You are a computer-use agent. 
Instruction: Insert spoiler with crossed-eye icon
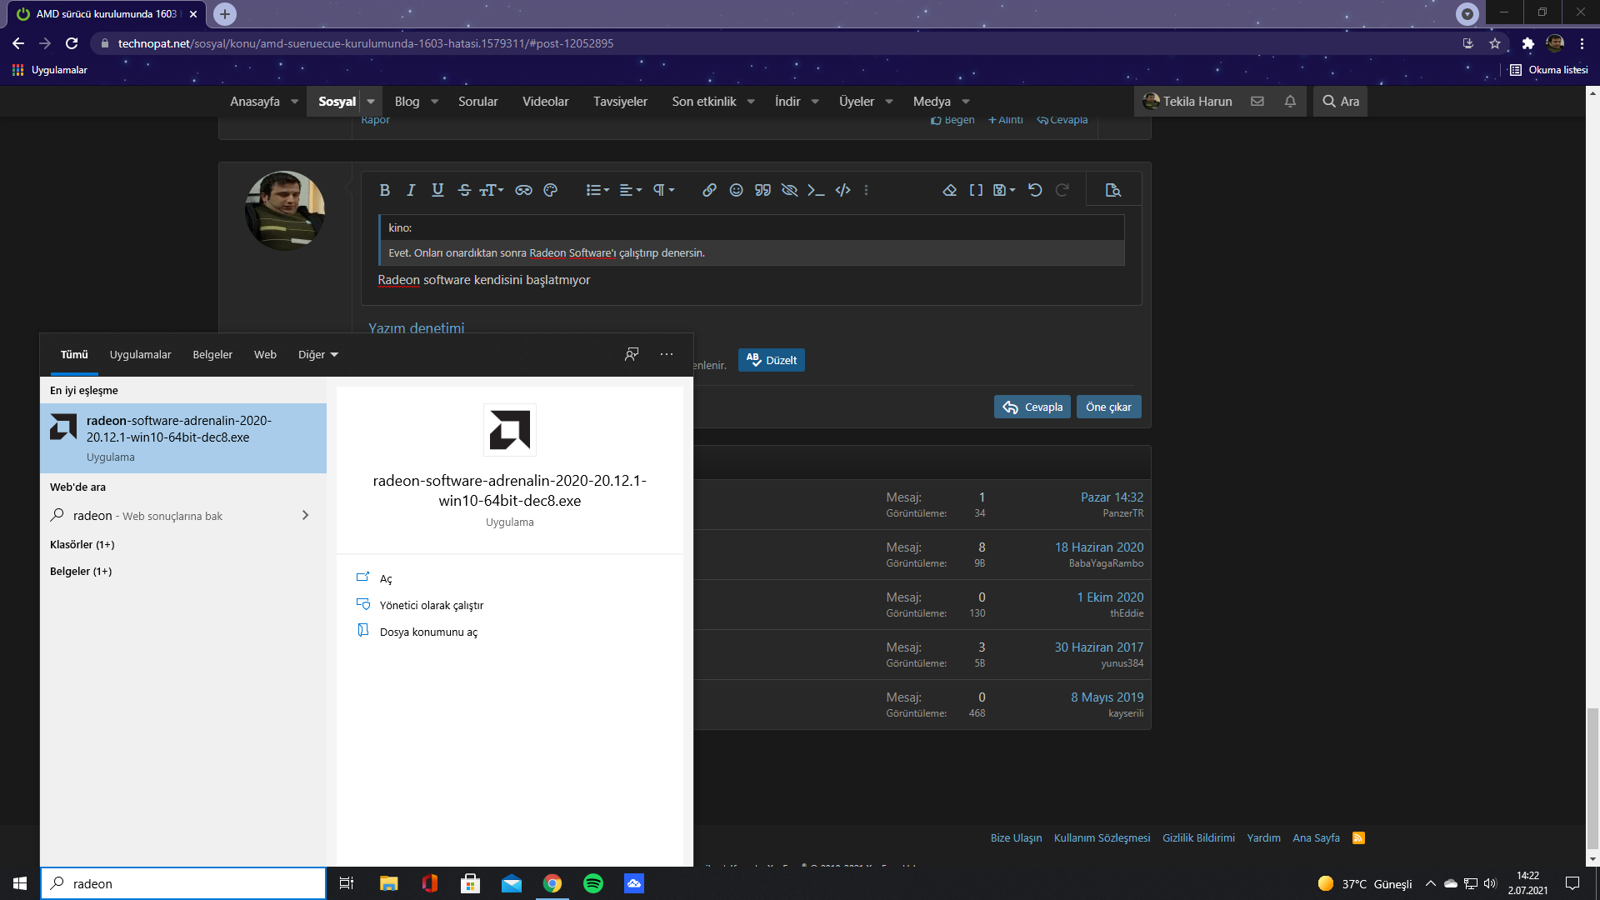coord(789,190)
